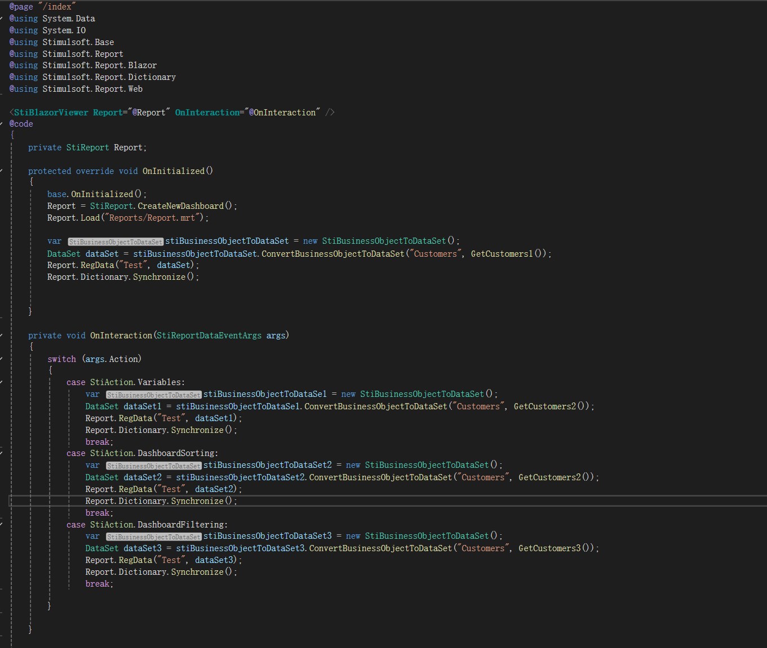Click GetCustomers2() on the dataSet1 line
This screenshot has width=767, height=648.
coord(552,406)
